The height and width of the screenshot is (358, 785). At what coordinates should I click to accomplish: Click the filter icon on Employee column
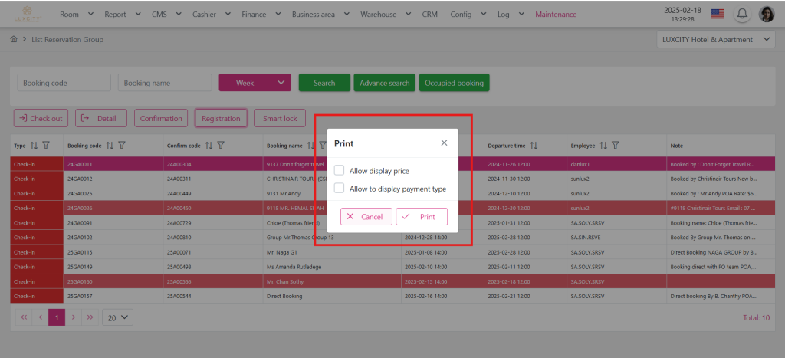(615, 145)
